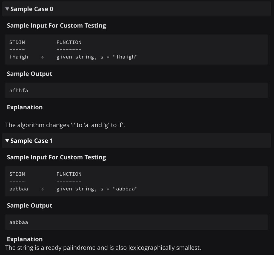274x255 pixels.
Task: Click the 'aabbaa' STDIN value in Case 1
Action: [19, 189]
